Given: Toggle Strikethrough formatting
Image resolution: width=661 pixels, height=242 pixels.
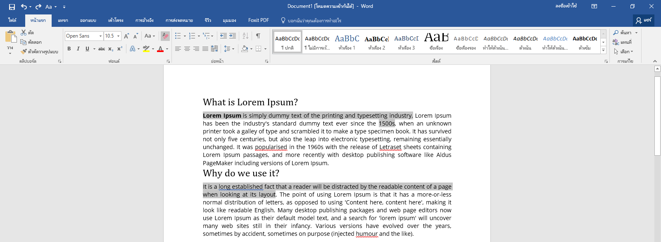Looking at the screenshot, I should [102, 49].
